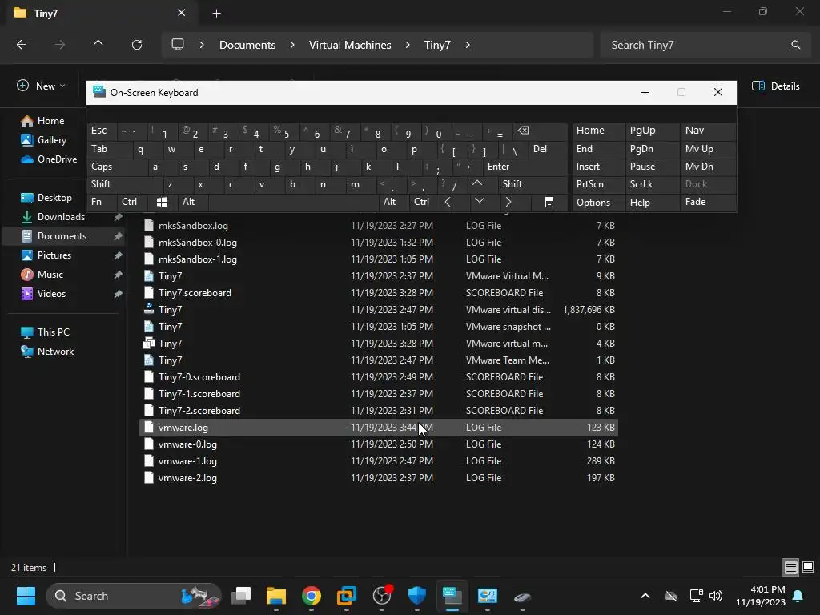
Task: Open the New dropdown menu
Action: (x=42, y=86)
